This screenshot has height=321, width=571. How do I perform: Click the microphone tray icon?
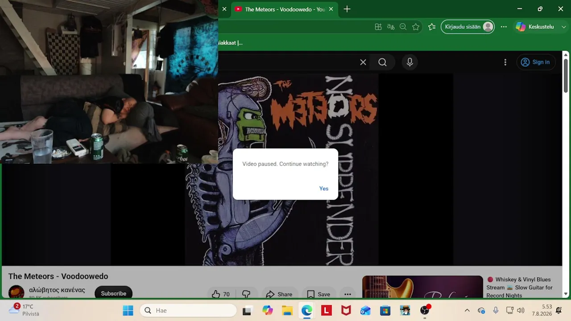coord(496,310)
